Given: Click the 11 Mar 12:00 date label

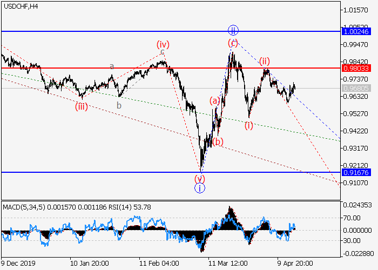Looking at the screenshot, I should pyautogui.click(x=227, y=264).
